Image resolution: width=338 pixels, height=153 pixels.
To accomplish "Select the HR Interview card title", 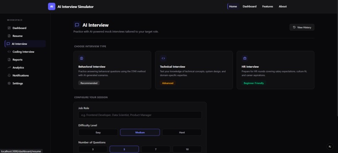I will 250,66.
